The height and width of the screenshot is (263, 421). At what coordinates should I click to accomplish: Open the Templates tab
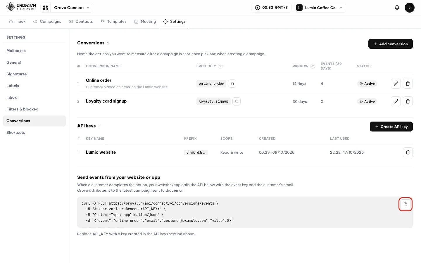pos(113,22)
